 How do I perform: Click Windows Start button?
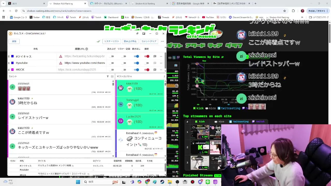click(78, 182)
